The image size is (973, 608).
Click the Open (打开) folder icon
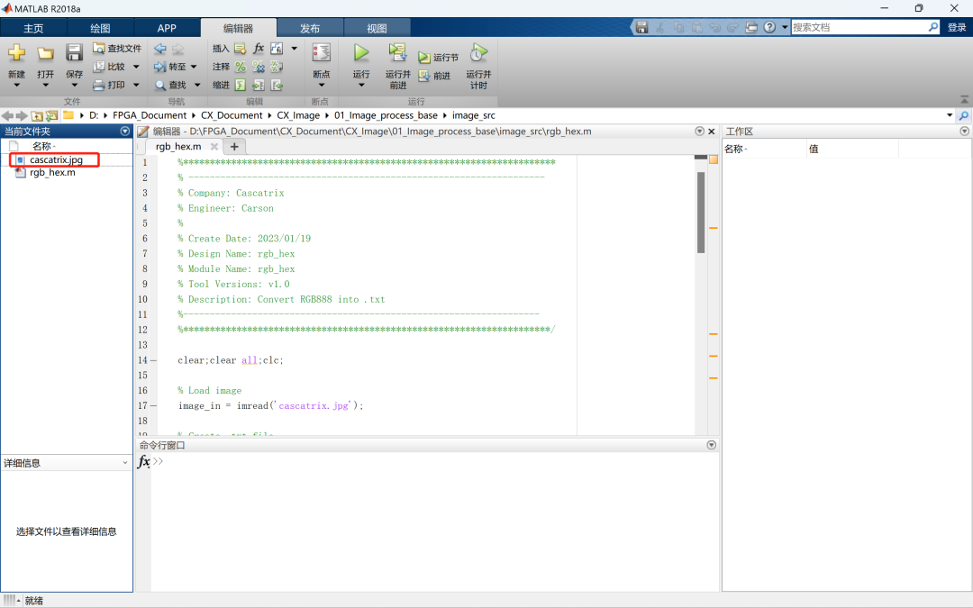45,53
